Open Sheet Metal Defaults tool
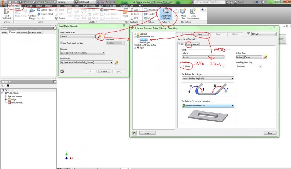291x169 pixels. click(166, 14)
